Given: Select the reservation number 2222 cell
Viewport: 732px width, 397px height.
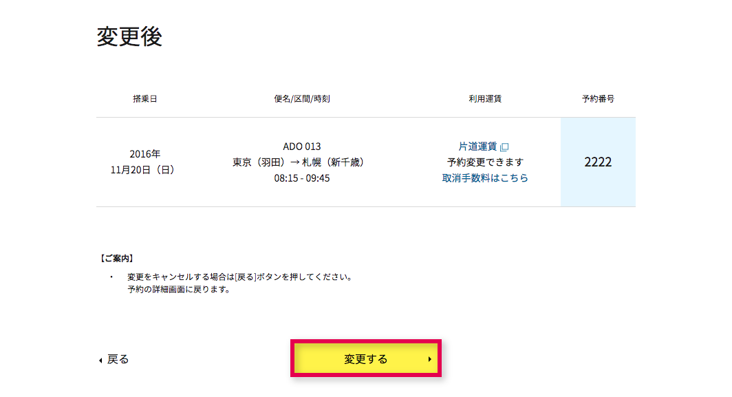Looking at the screenshot, I should [598, 162].
